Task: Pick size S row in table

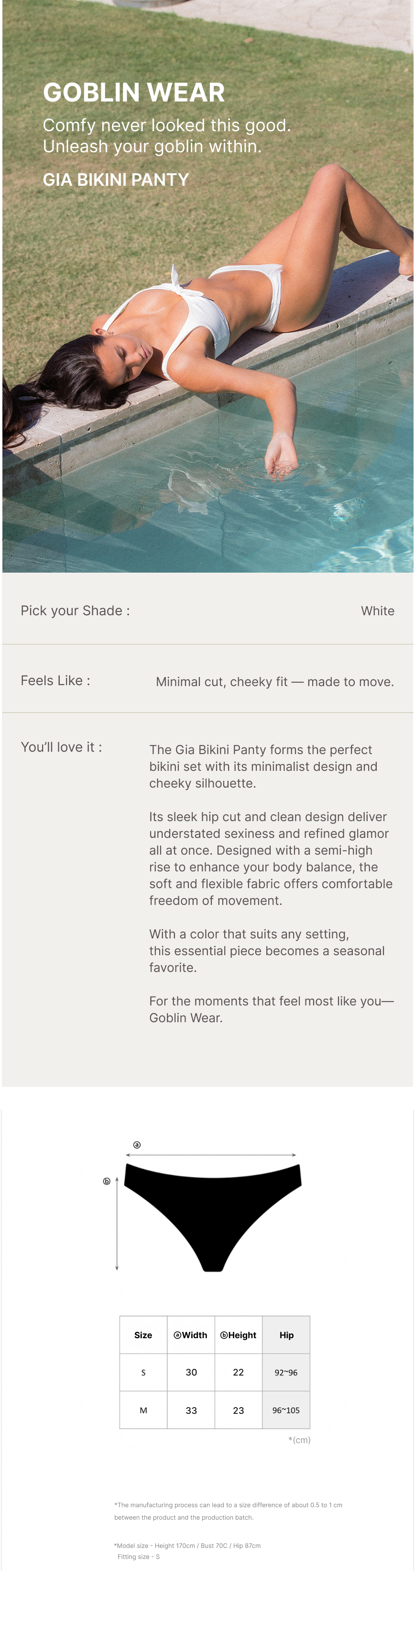Action: coord(143,1373)
